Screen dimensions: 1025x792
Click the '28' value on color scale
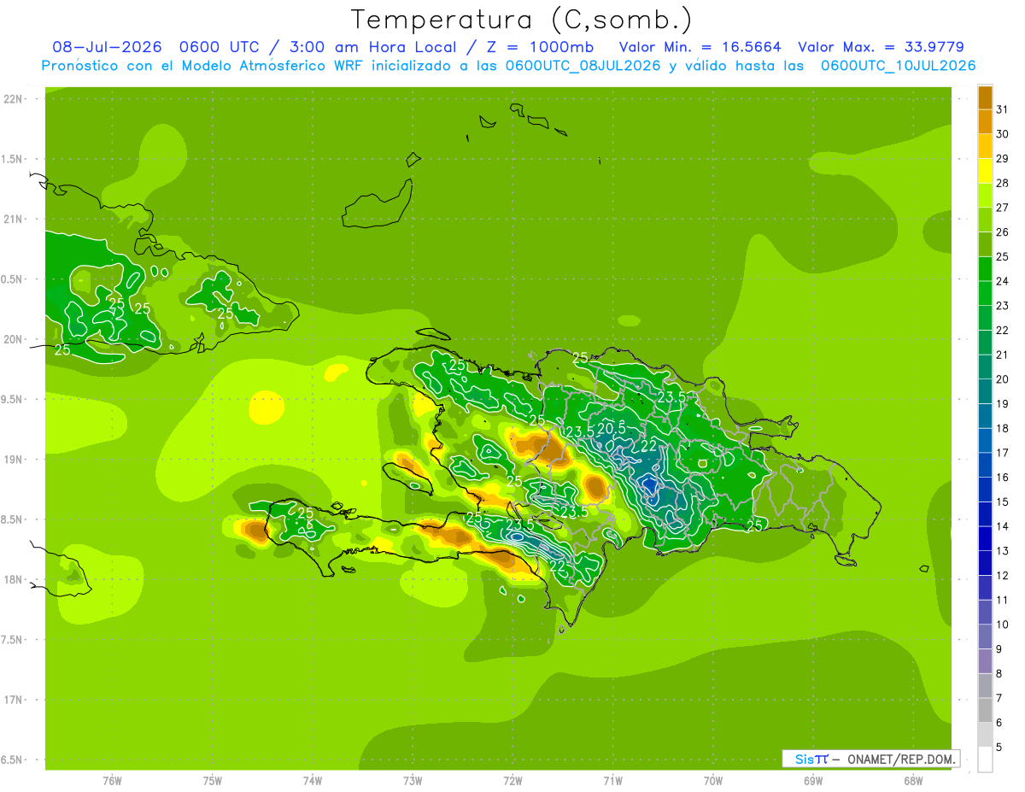click(x=1003, y=183)
